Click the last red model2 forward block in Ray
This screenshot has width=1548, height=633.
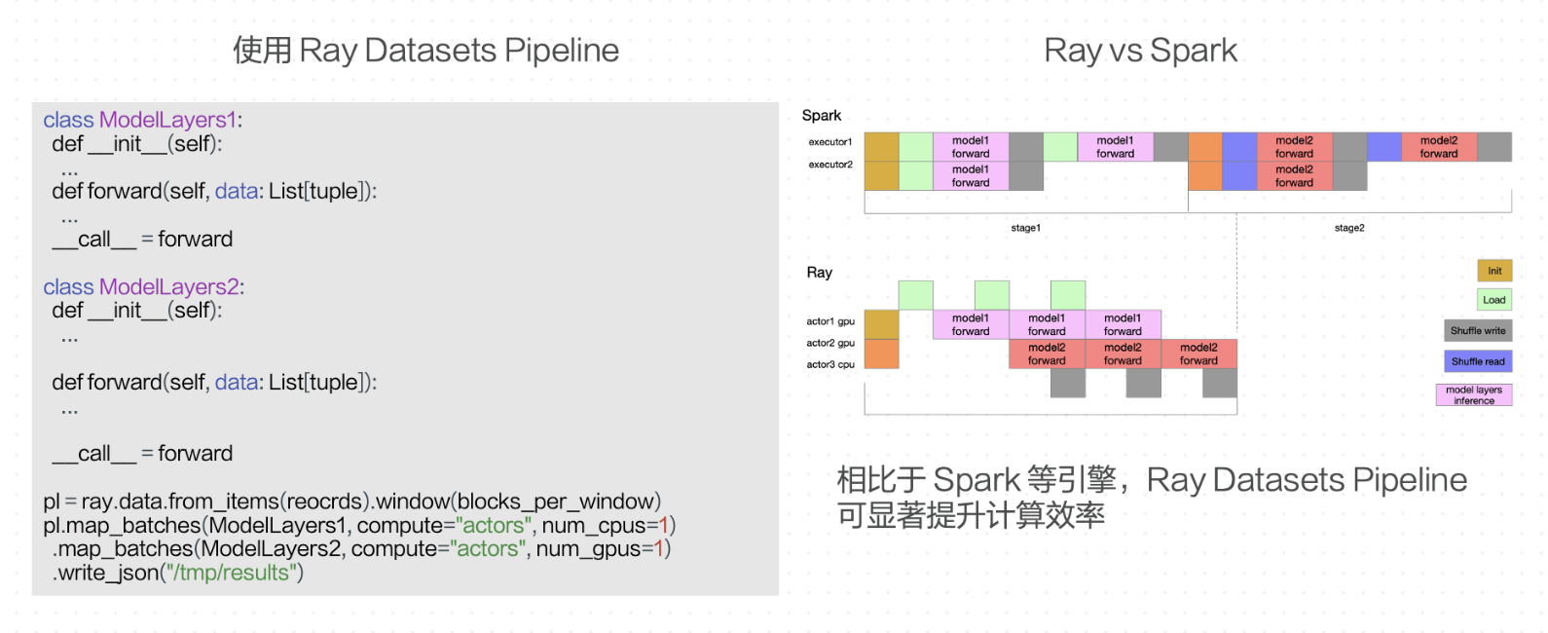click(1199, 354)
